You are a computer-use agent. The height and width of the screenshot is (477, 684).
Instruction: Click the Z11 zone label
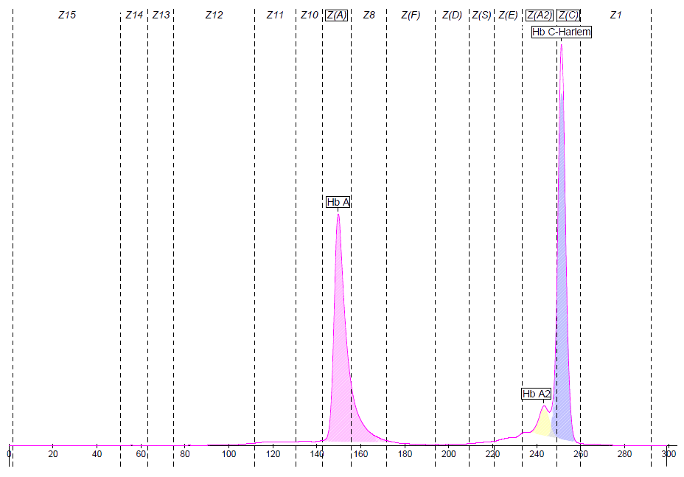tap(274, 15)
